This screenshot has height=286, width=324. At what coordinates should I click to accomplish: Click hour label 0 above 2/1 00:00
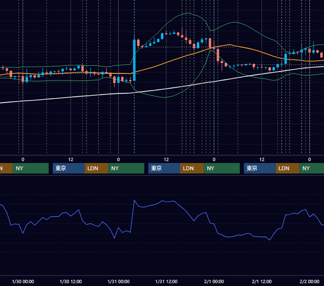click(x=214, y=160)
